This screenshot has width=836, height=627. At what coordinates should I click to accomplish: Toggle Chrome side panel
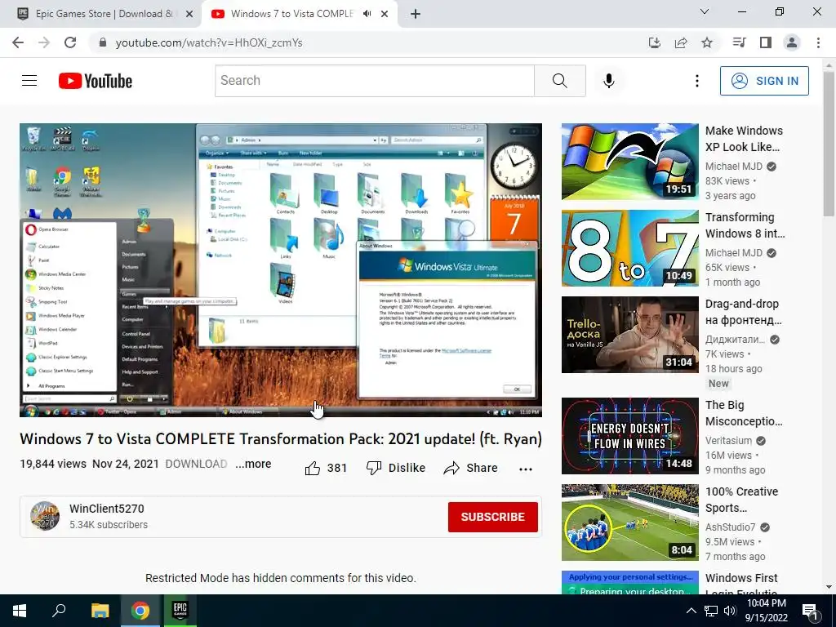click(766, 42)
